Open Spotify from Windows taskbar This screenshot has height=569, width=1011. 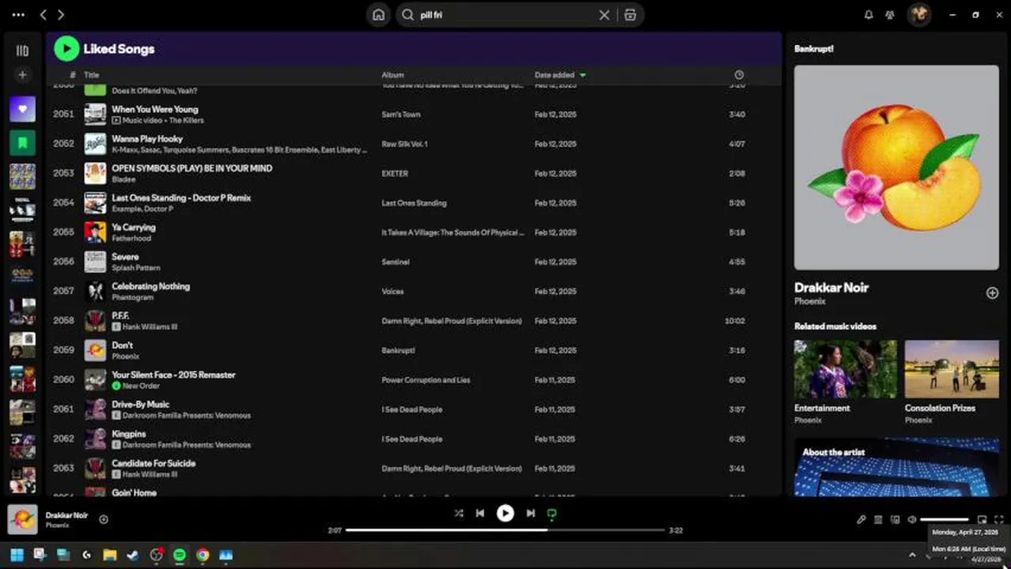[180, 555]
